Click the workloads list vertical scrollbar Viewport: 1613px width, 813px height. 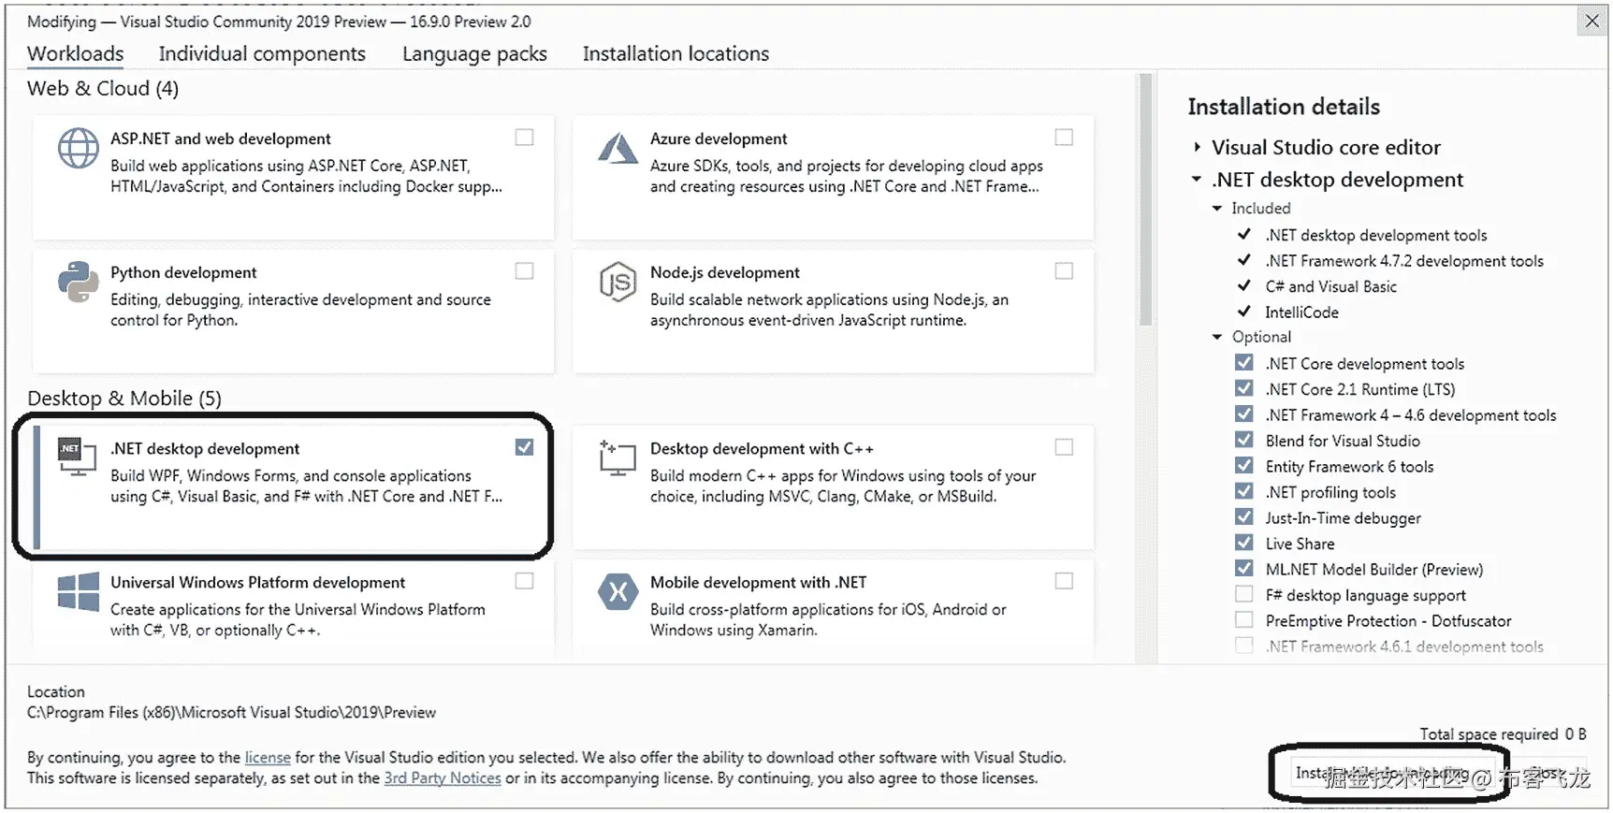click(x=1145, y=201)
